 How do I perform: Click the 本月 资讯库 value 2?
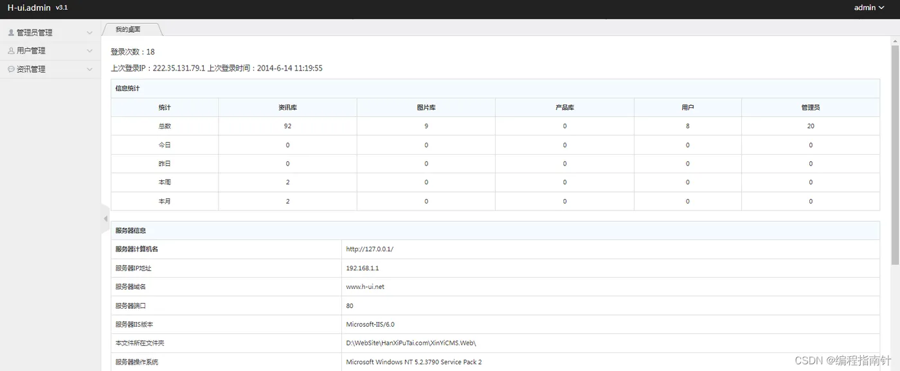click(287, 201)
